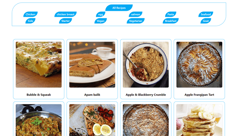Select the All Recipes filter
The image size is (238, 136).
tap(119, 8)
